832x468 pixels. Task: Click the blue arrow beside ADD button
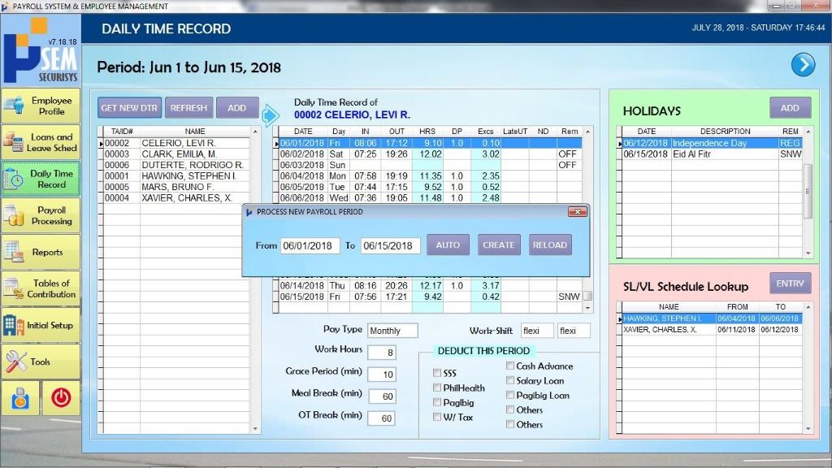[271, 115]
